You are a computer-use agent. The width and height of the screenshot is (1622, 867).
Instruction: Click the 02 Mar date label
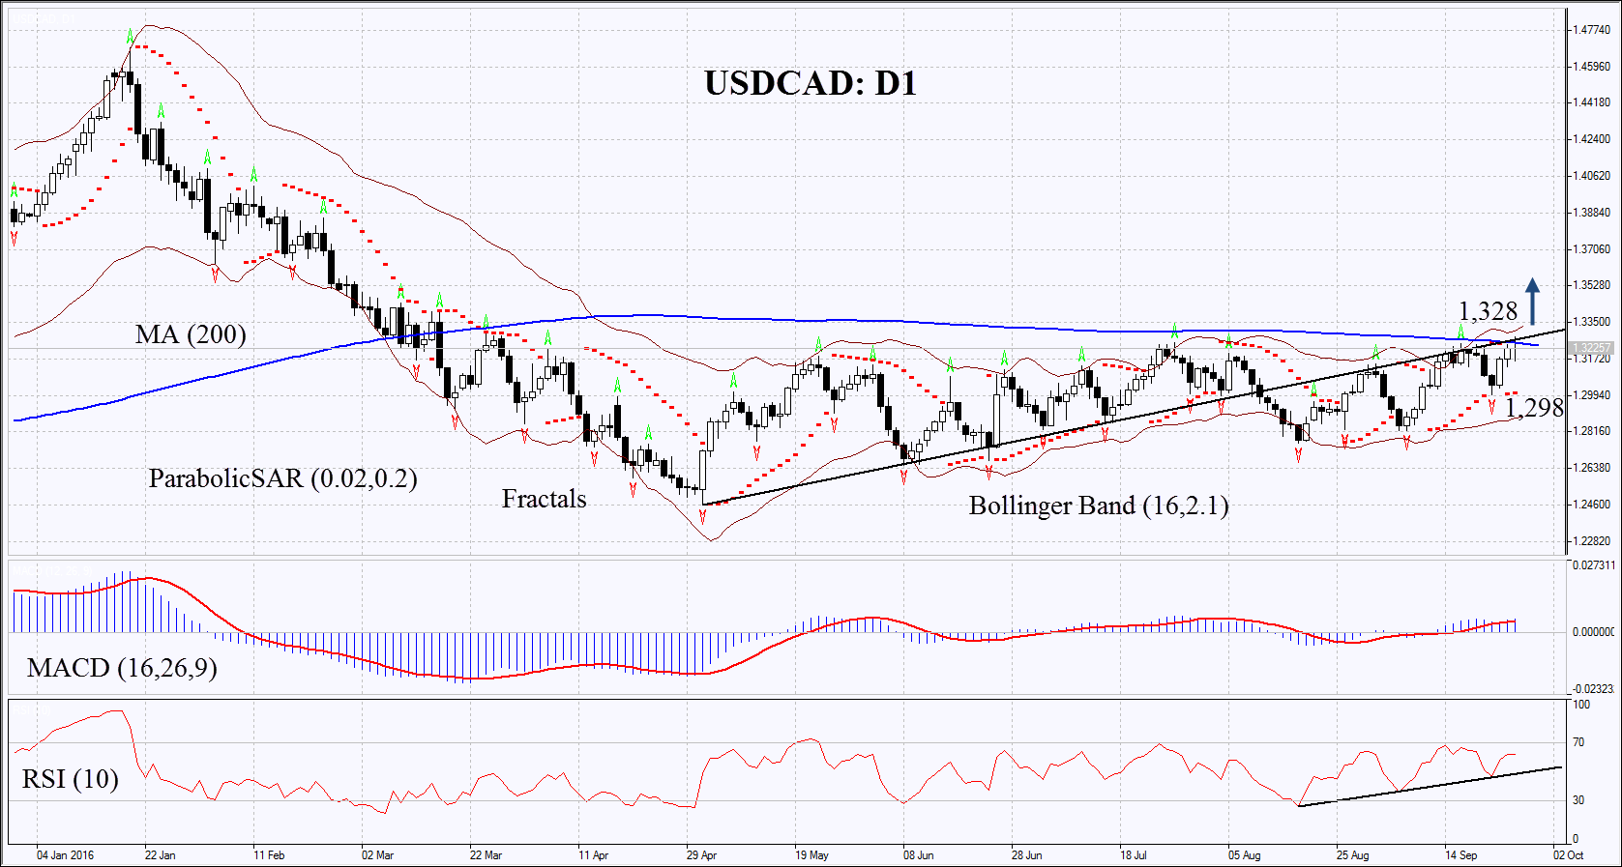pyautogui.click(x=377, y=855)
